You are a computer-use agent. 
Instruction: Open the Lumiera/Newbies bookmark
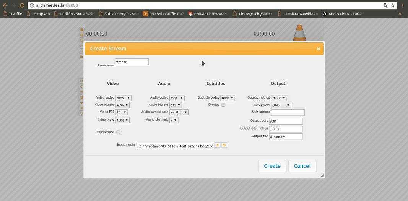[x=298, y=14]
